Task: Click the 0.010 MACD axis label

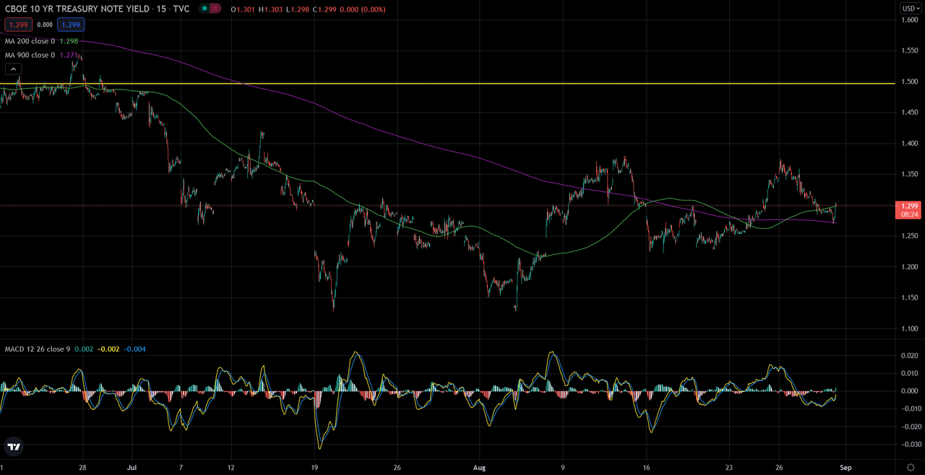Action: tap(910, 373)
